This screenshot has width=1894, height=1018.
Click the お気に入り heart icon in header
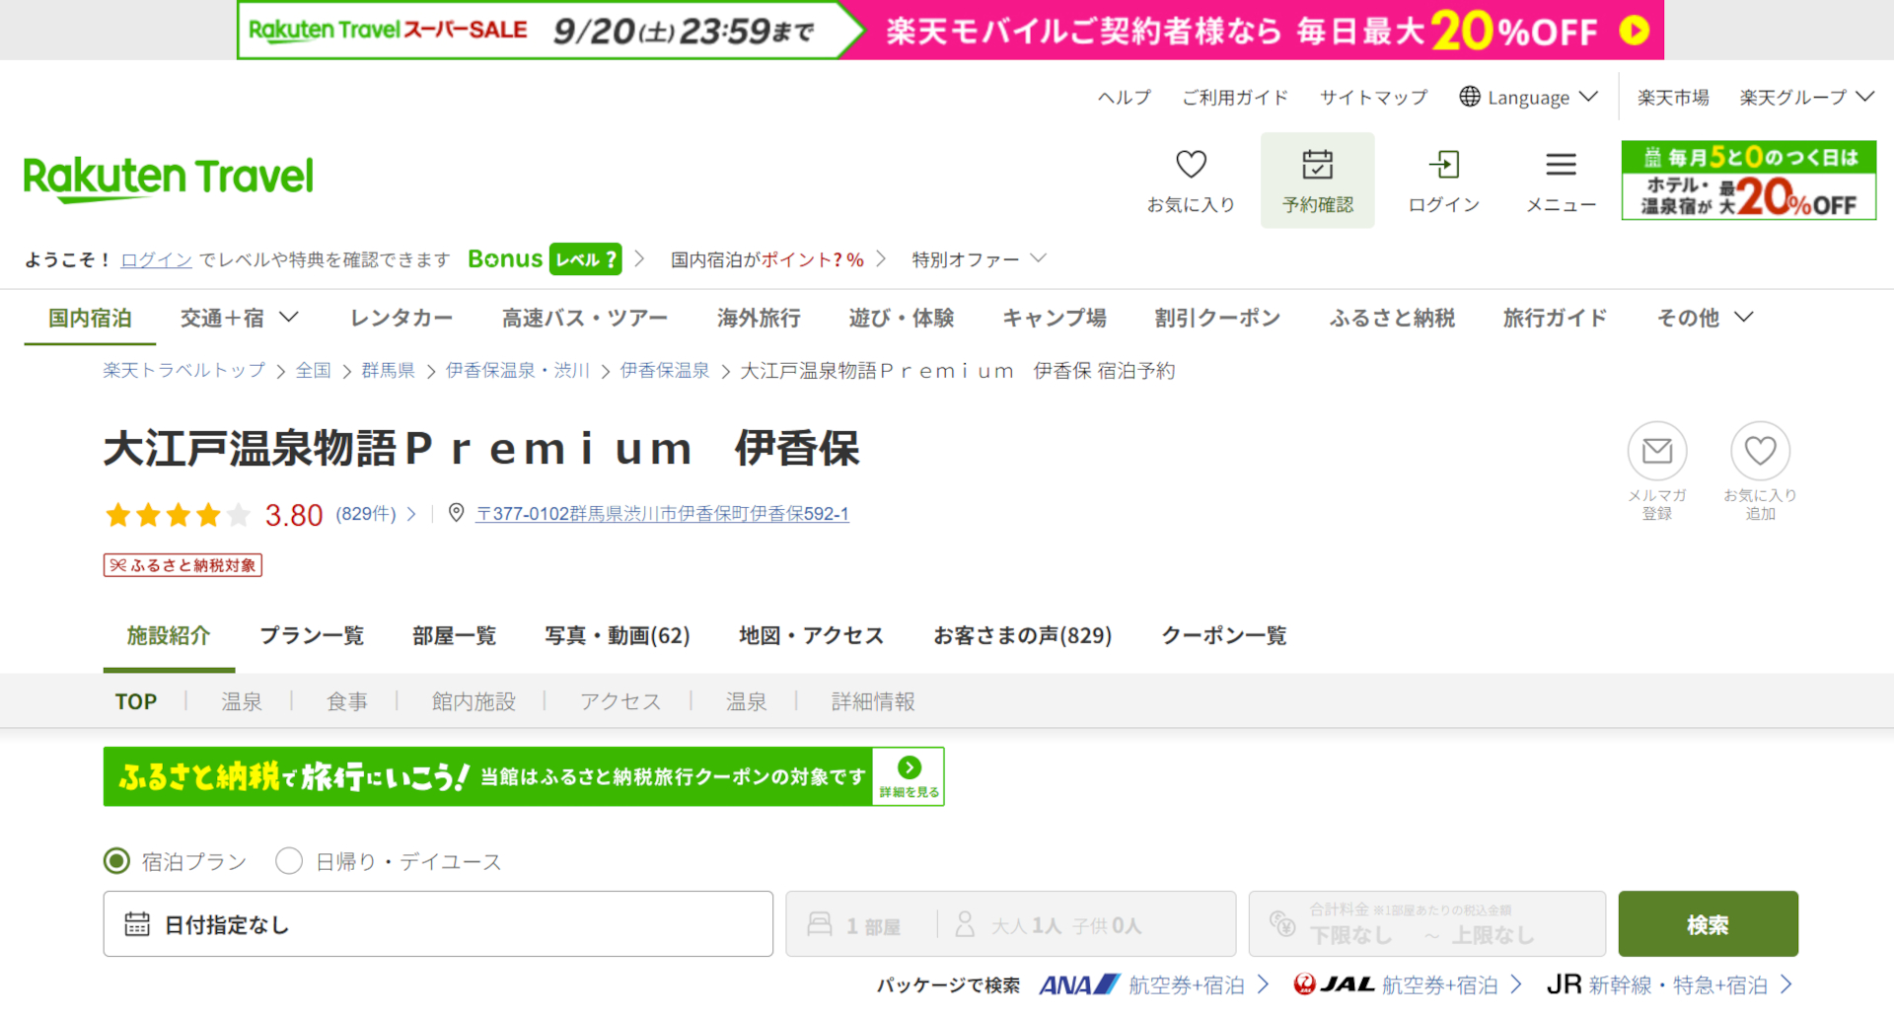coord(1191,164)
